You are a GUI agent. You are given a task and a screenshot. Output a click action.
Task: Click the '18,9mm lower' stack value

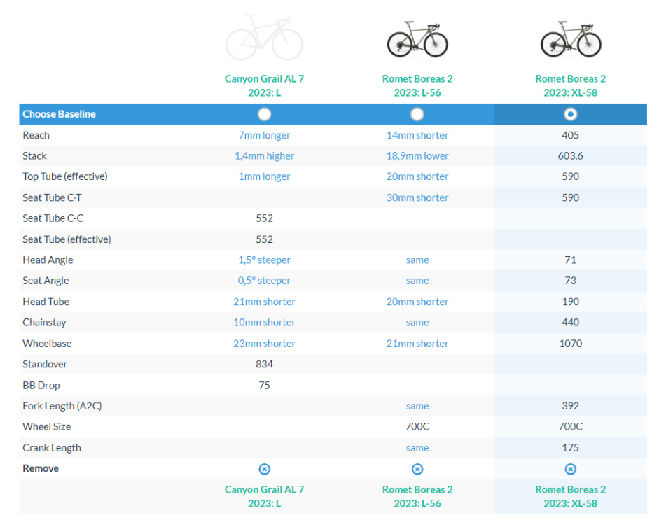tap(417, 156)
